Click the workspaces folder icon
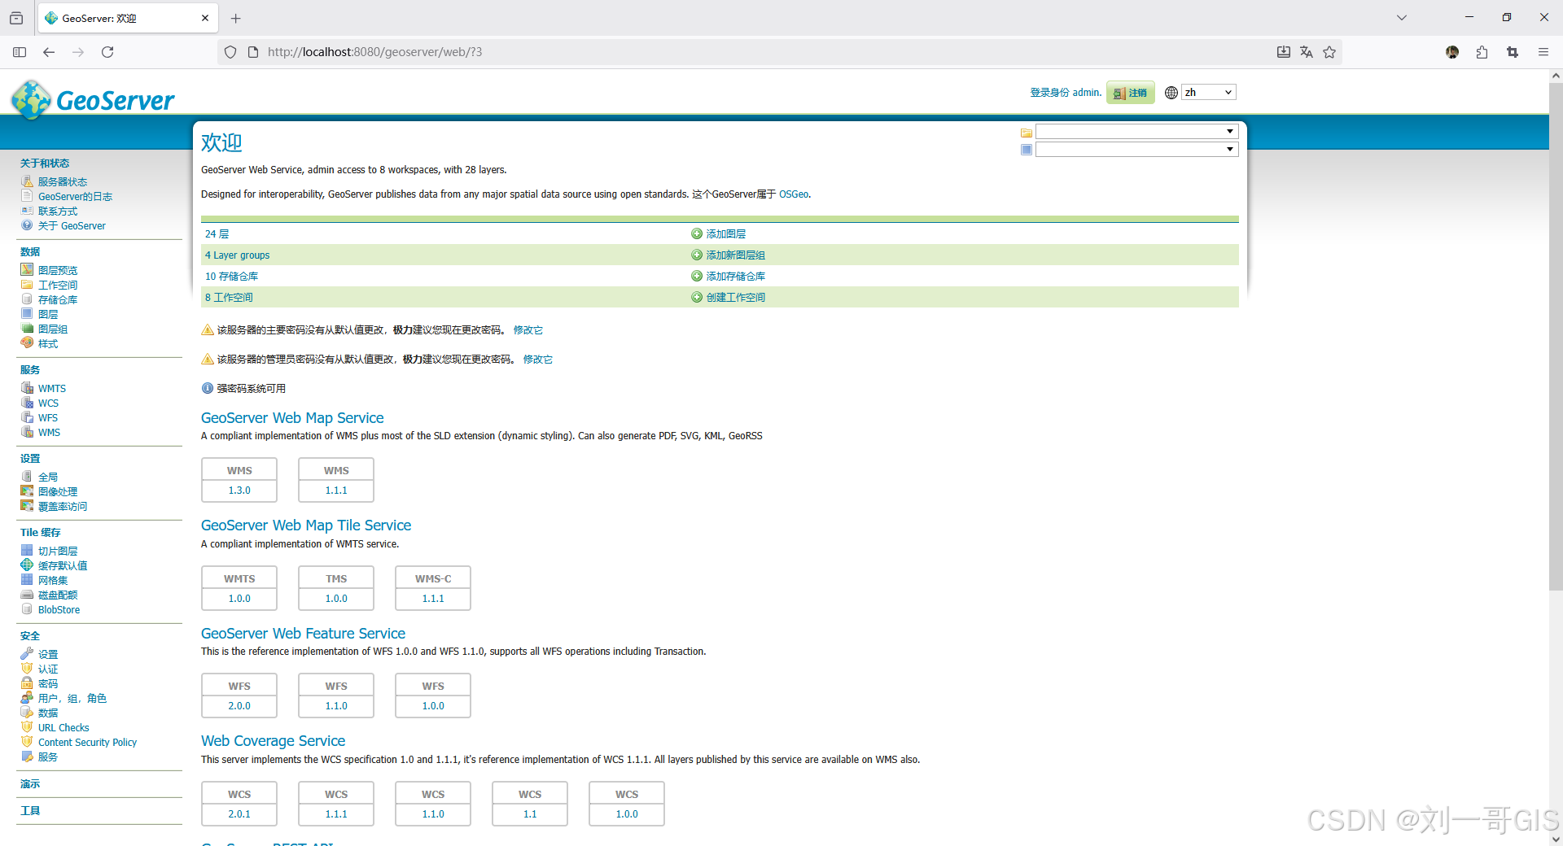The height and width of the screenshot is (846, 1563). [27, 285]
